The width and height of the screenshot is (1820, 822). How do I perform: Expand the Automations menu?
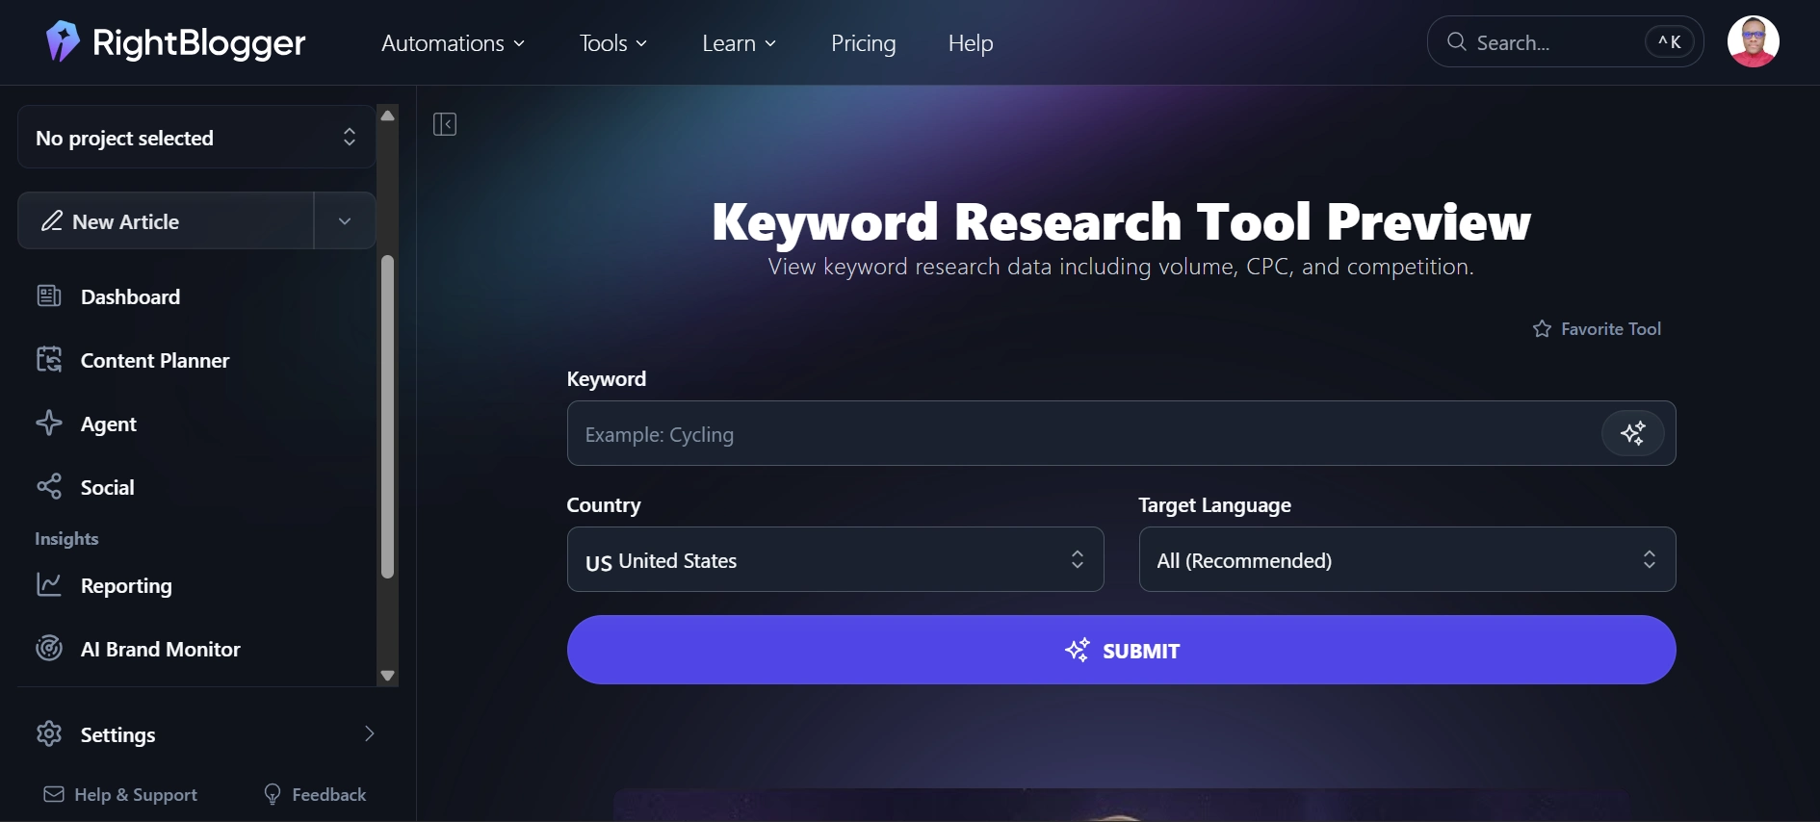(x=453, y=43)
